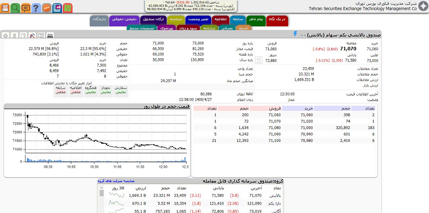Select the ارکان صندوق tab

click(152, 19)
